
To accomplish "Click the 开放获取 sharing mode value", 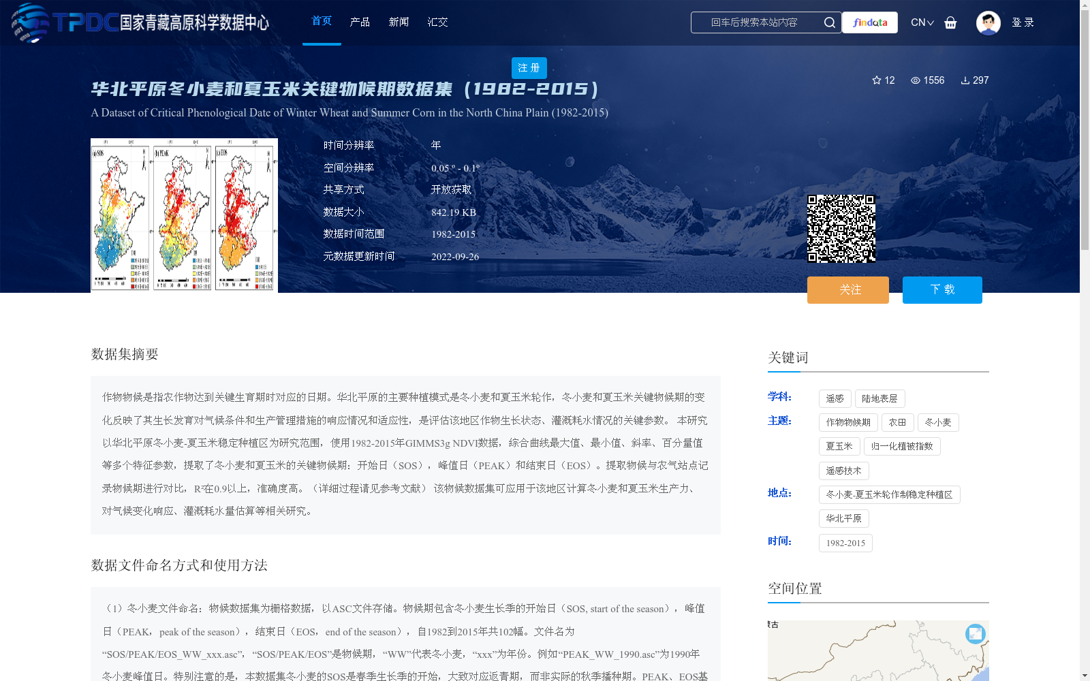I will tap(451, 190).
